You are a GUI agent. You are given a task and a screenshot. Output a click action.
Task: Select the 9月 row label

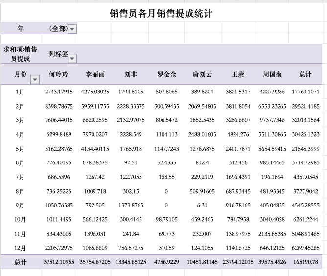[20, 206]
